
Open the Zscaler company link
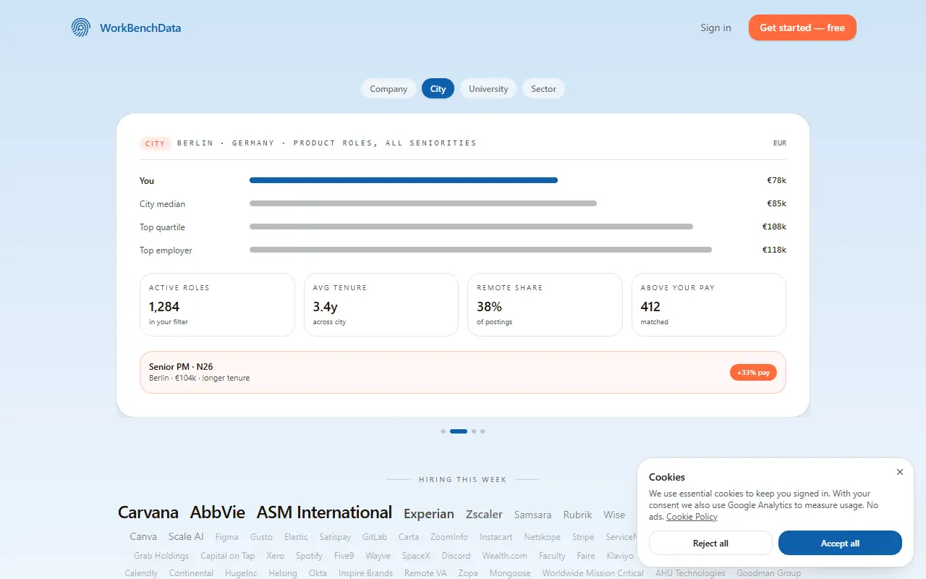484,514
